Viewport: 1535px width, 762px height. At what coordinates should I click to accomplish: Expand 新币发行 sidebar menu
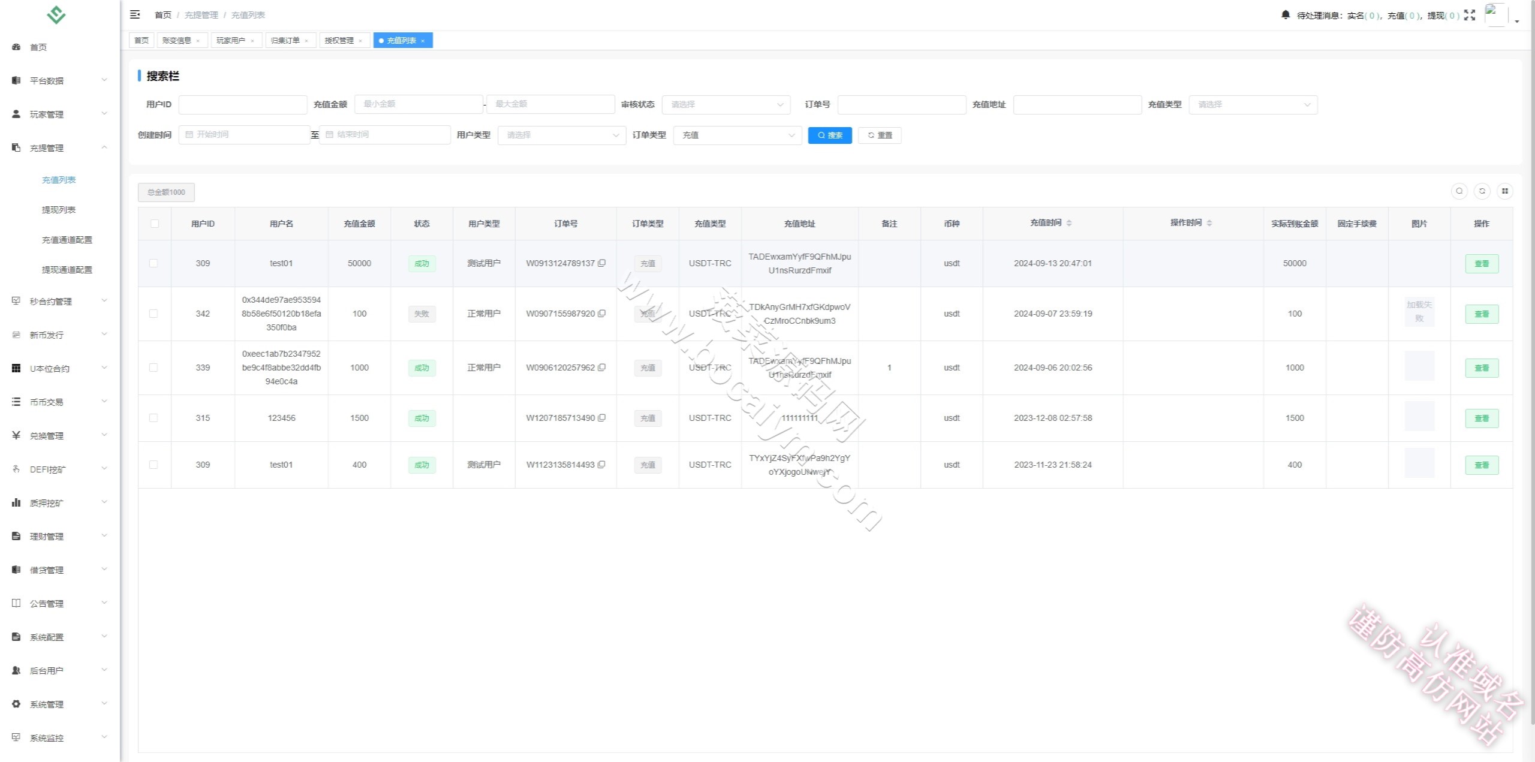[x=60, y=335]
